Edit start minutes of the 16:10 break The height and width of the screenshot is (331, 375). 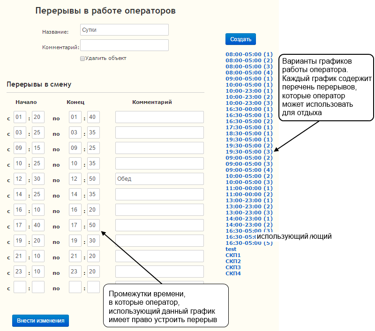tap(38, 210)
